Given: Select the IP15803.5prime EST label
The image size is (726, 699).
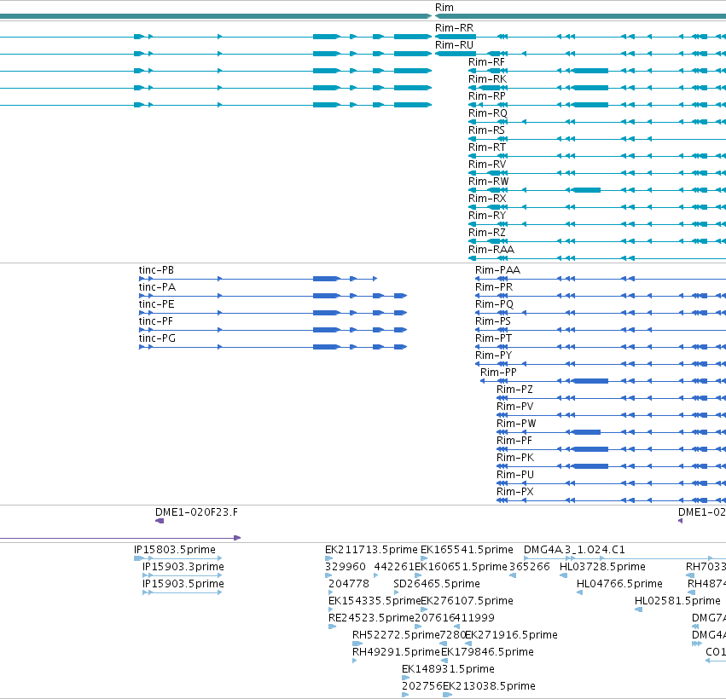Looking at the screenshot, I should pos(175,550).
